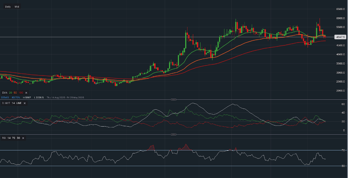Open D.MVT indicator settings via its label

pyautogui.click(x=6, y=103)
